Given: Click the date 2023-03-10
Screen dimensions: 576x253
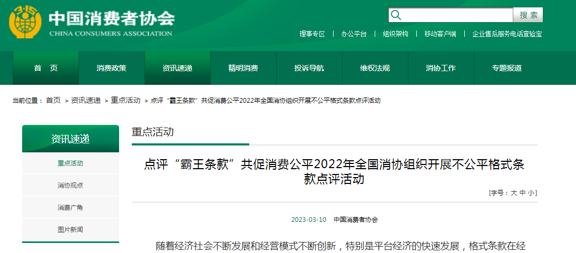Looking at the screenshot, I should coord(309,220).
